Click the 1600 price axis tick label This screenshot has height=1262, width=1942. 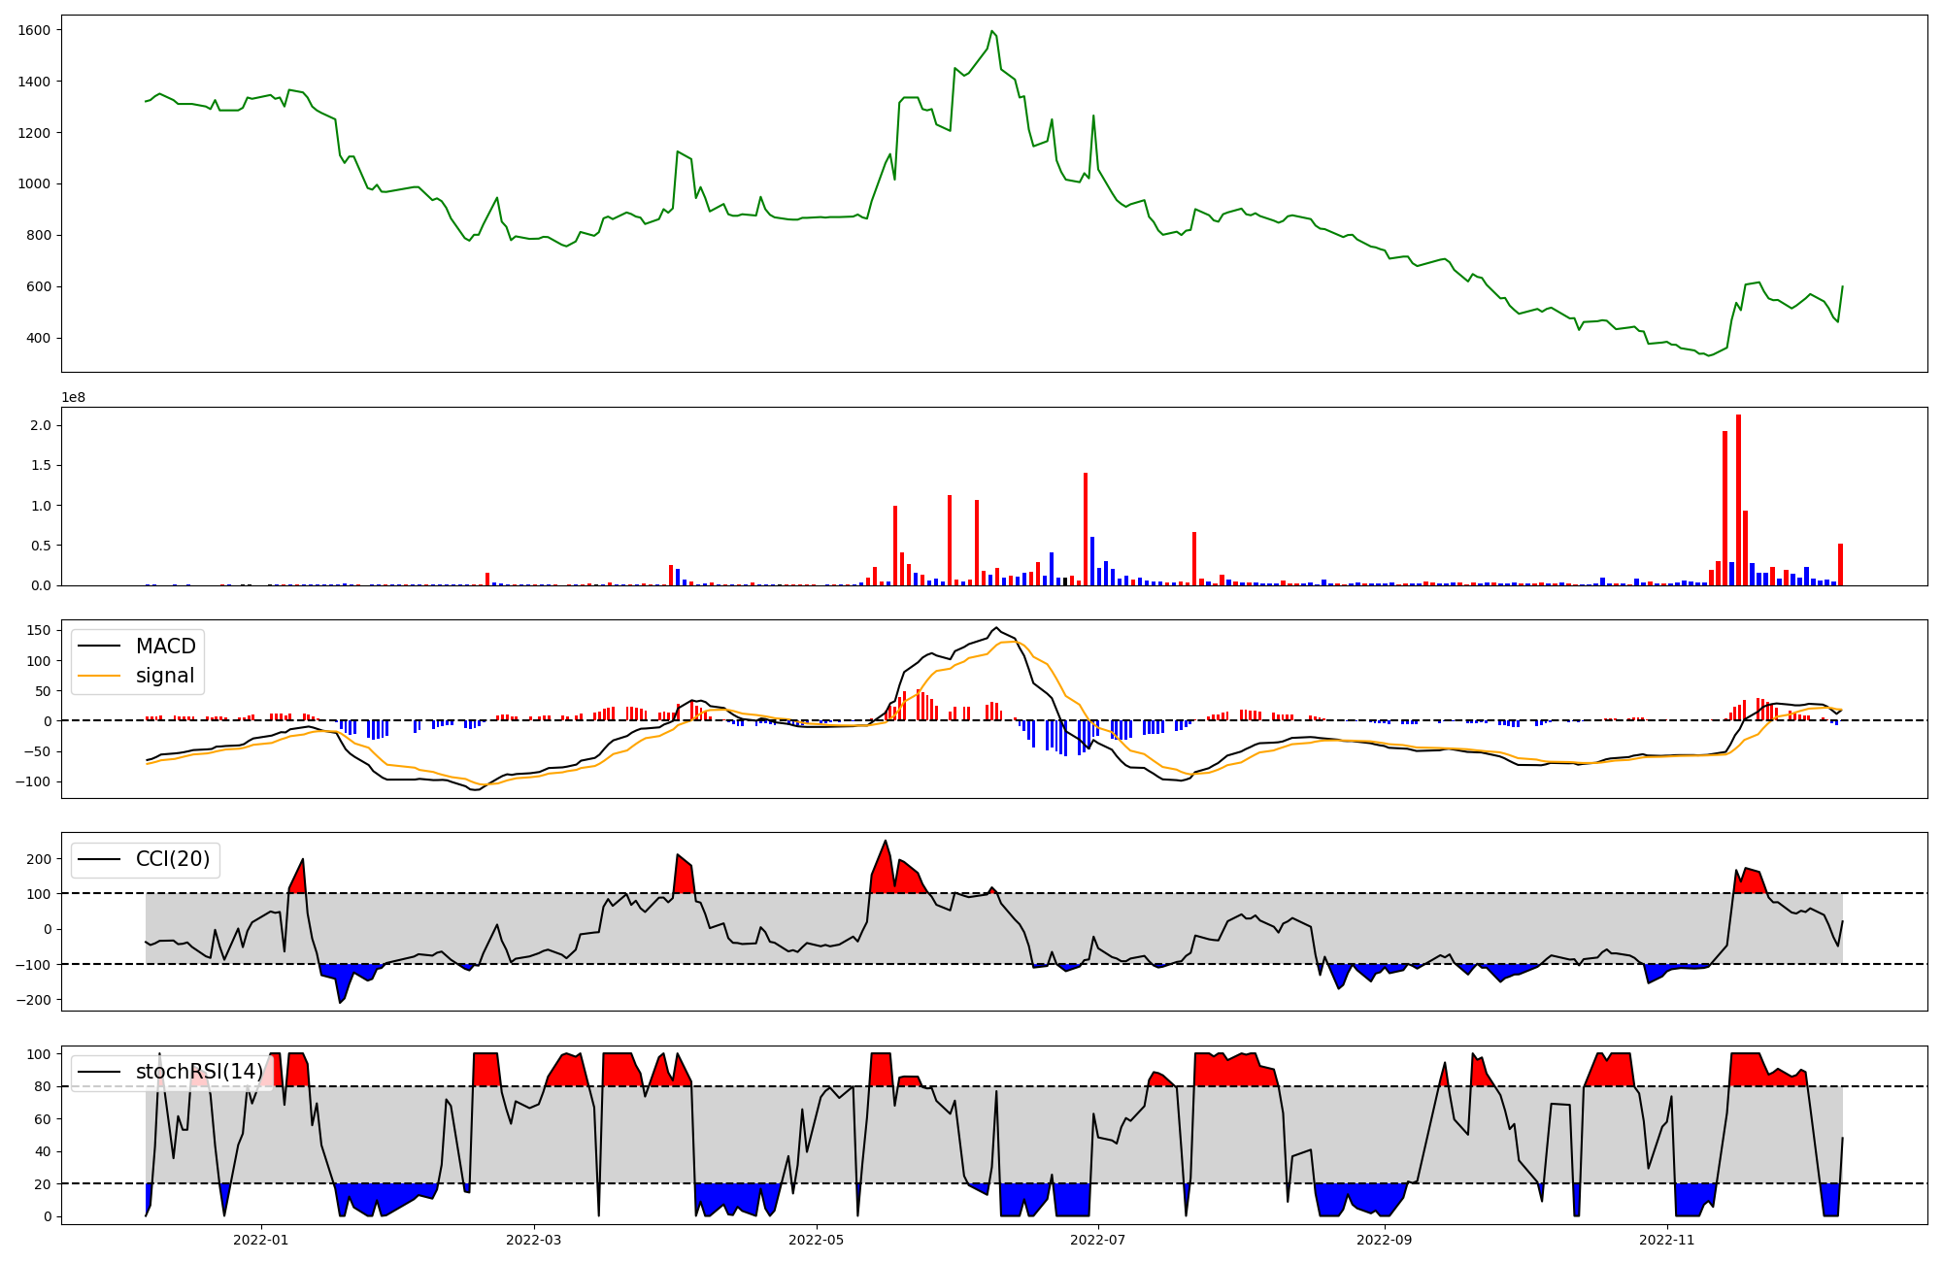34,30
